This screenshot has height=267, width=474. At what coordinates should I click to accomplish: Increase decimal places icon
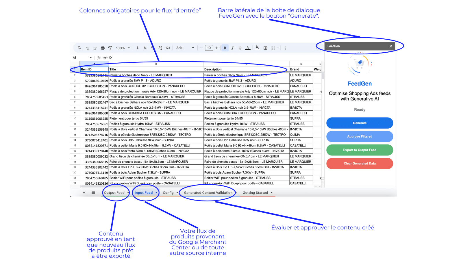click(x=160, y=48)
